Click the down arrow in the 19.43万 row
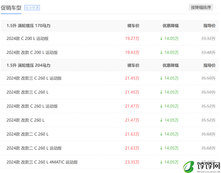This screenshot has width=221, height=173. 161,52
